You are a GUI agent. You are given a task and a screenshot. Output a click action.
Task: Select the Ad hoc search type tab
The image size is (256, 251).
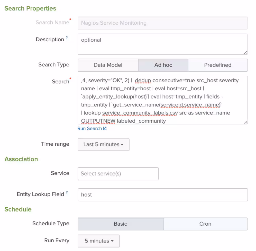click(x=163, y=65)
